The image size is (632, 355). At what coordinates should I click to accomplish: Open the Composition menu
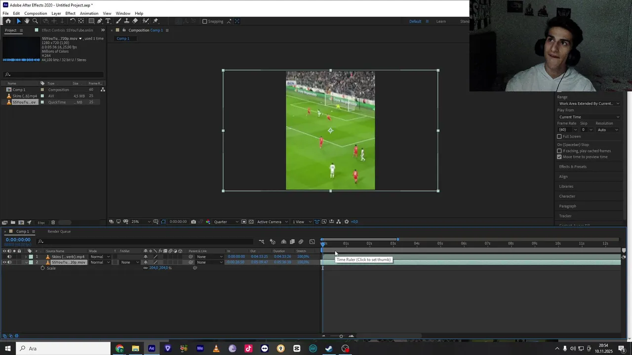tap(36, 13)
